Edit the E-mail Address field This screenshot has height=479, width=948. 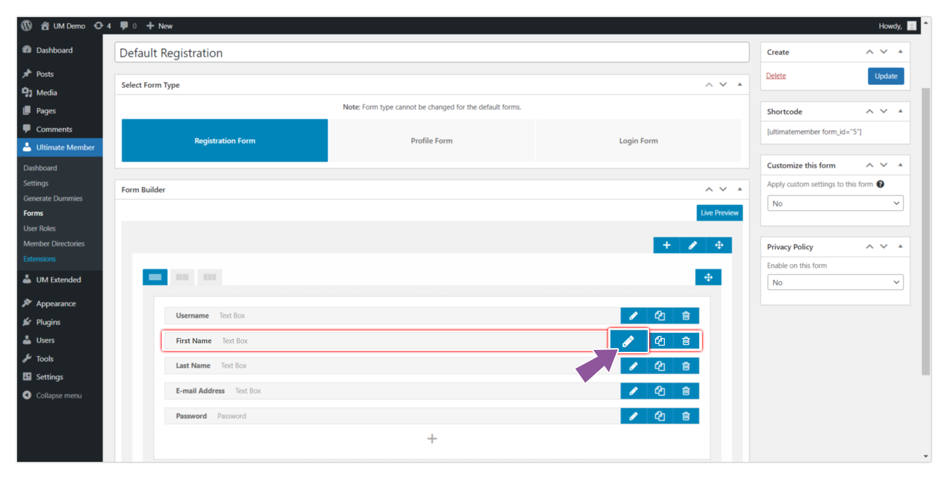[633, 391]
